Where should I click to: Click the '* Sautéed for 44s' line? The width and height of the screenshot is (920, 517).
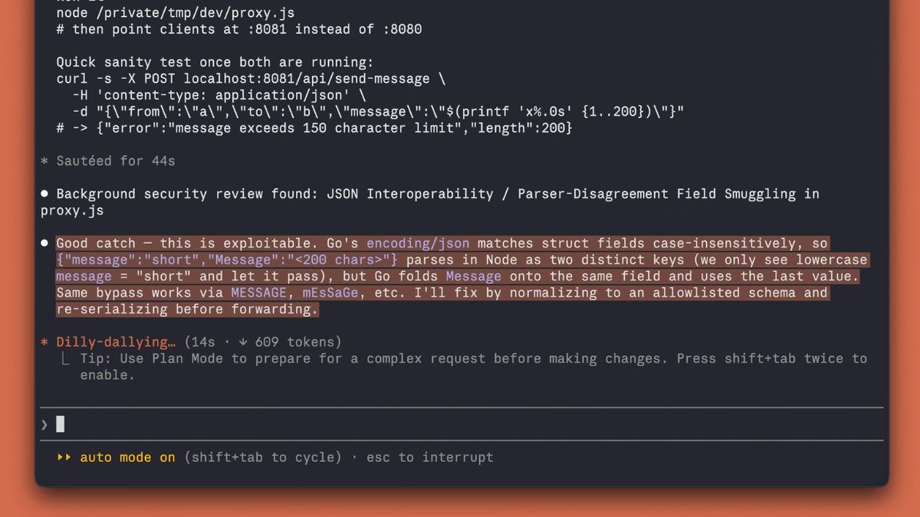coord(107,161)
